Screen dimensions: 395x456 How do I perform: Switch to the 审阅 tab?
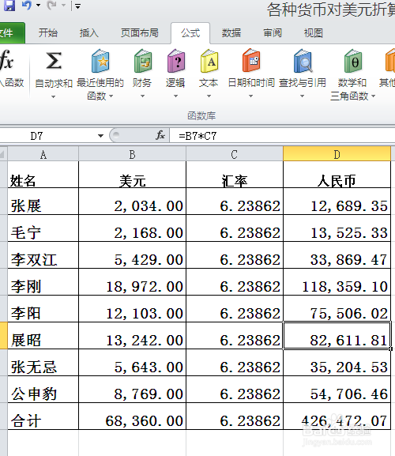pos(273,33)
